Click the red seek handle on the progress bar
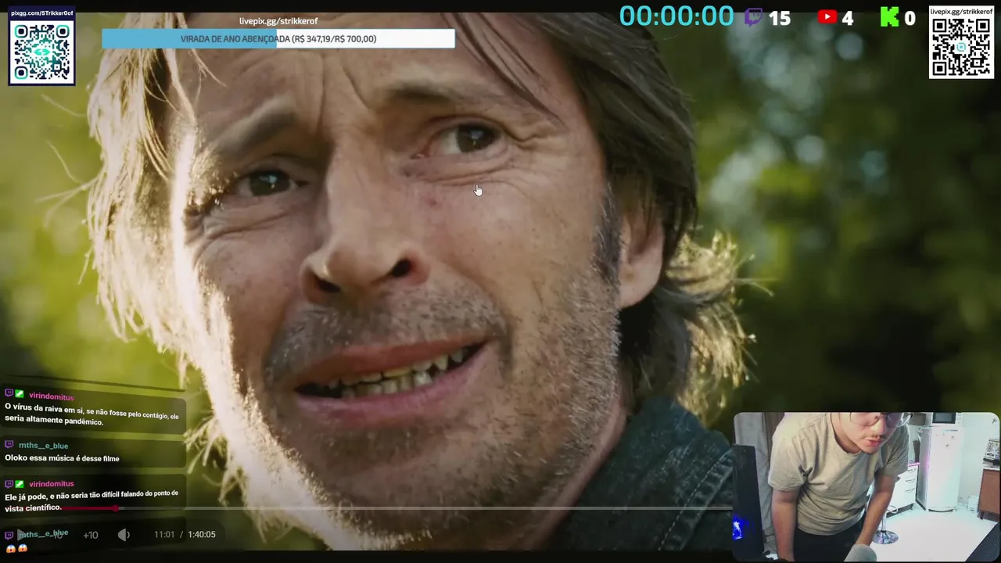 point(117,508)
